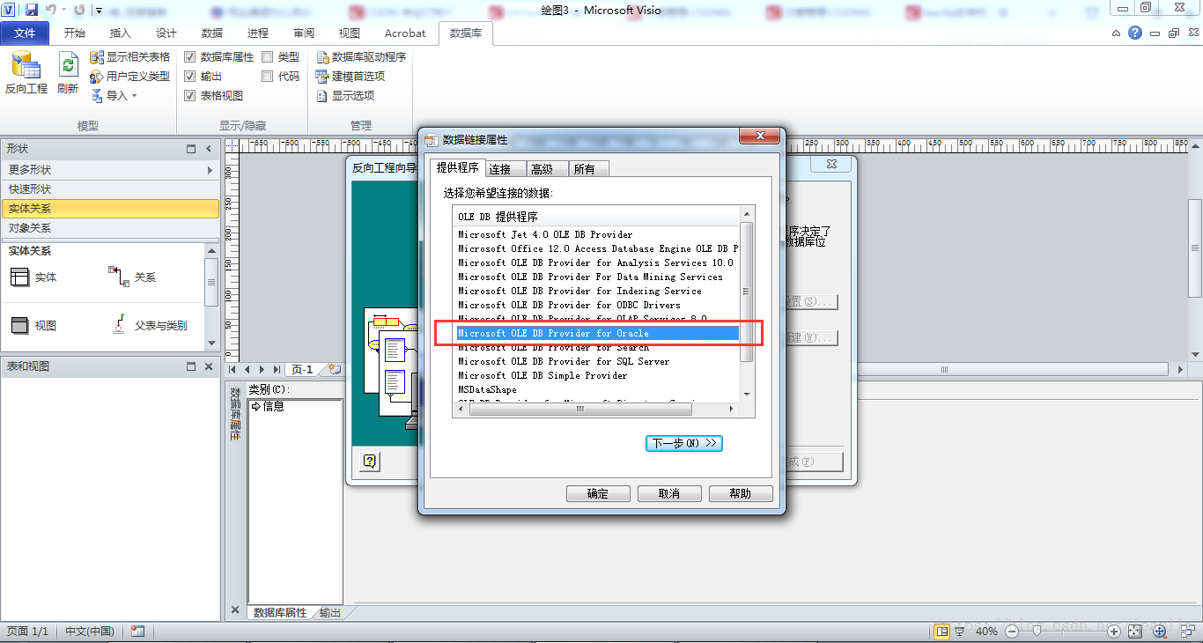Switch to 所有 tab in 数据链接属性 dialog
Image resolution: width=1203 pixels, height=643 pixels.
(x=588, y=169)
